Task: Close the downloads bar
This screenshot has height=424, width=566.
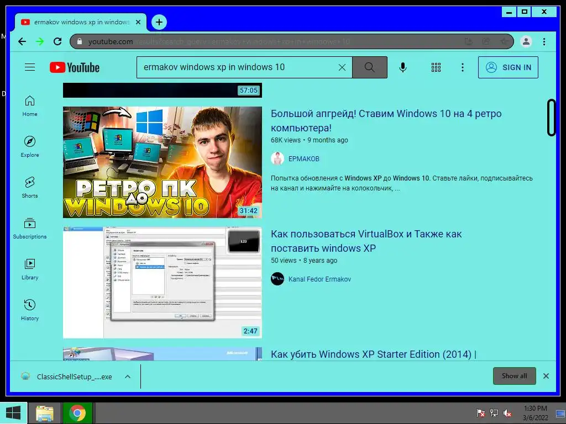Action: pyautogui.click(x=546, y=376)
